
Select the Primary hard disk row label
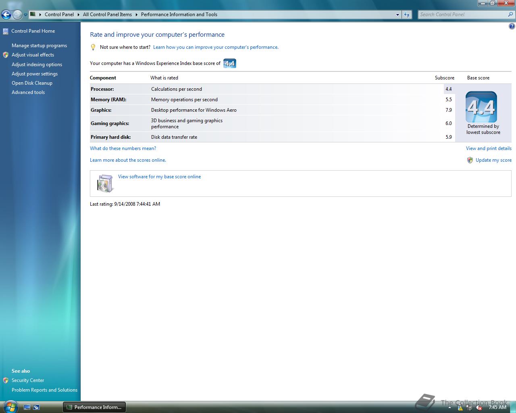111,137
